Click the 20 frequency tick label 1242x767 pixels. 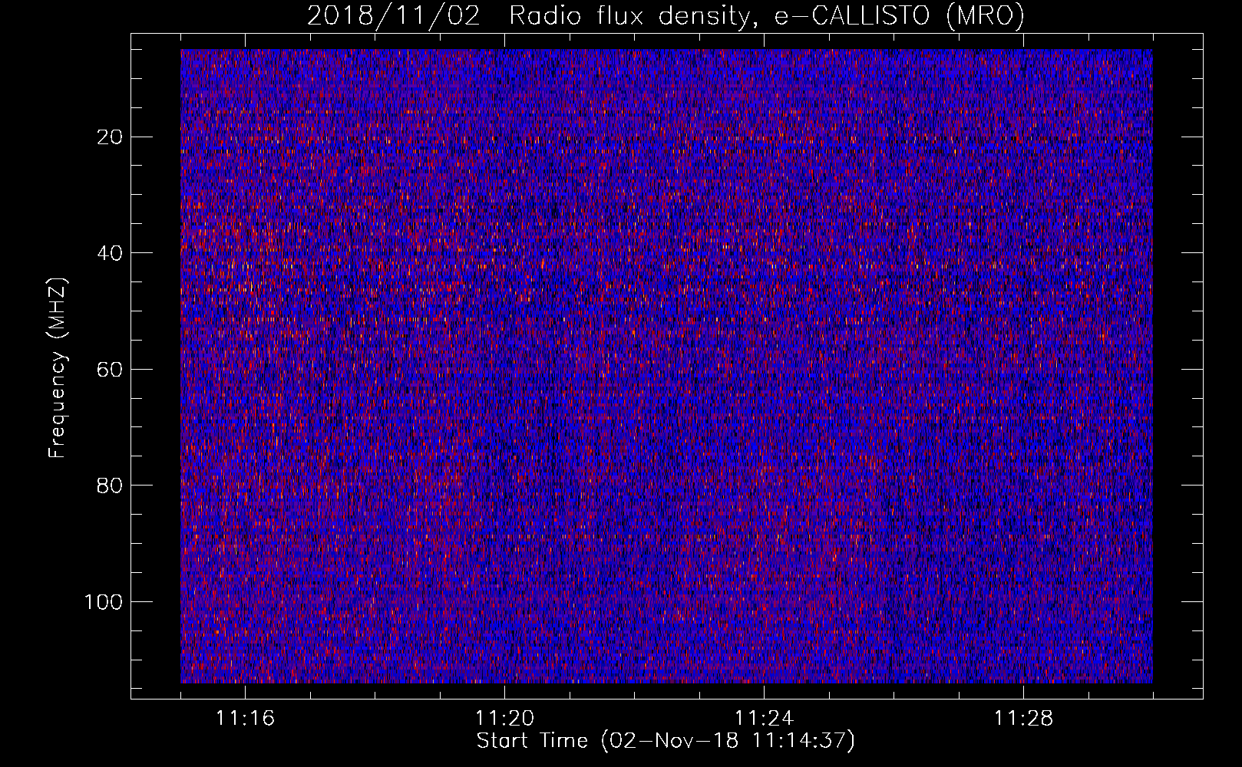pos(111,137)
